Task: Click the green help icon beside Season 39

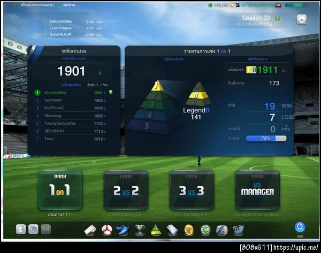Action: click(277, 18)
